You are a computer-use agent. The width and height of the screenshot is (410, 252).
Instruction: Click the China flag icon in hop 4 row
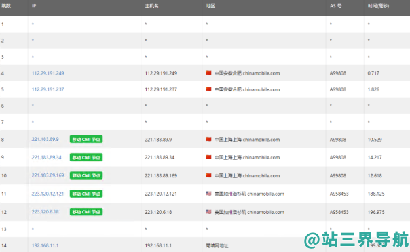tap(208, 73)
